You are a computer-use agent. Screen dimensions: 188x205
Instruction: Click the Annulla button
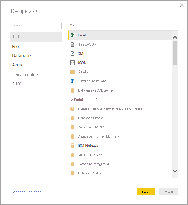pyautogui.click(x=168, y=192)
